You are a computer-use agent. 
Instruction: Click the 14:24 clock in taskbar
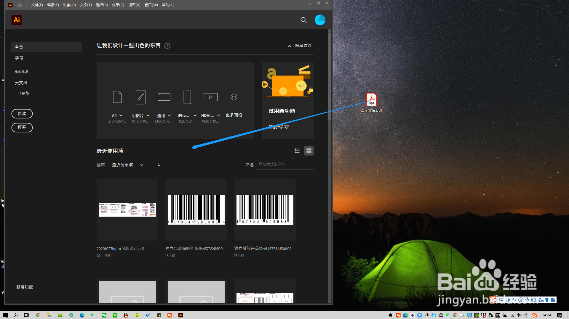(546, 315)
